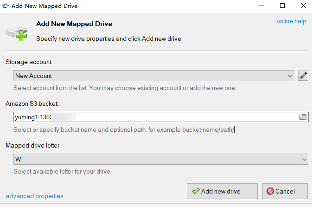Screen dimensions: 312x207
Task: Click the pencil edit account icon
Action: 304,76
